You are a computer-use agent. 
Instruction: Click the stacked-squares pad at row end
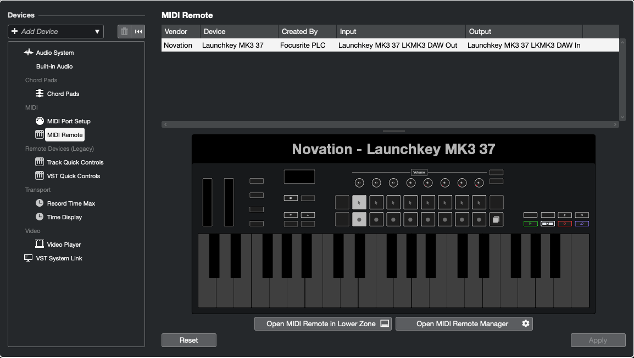(496, 219)
